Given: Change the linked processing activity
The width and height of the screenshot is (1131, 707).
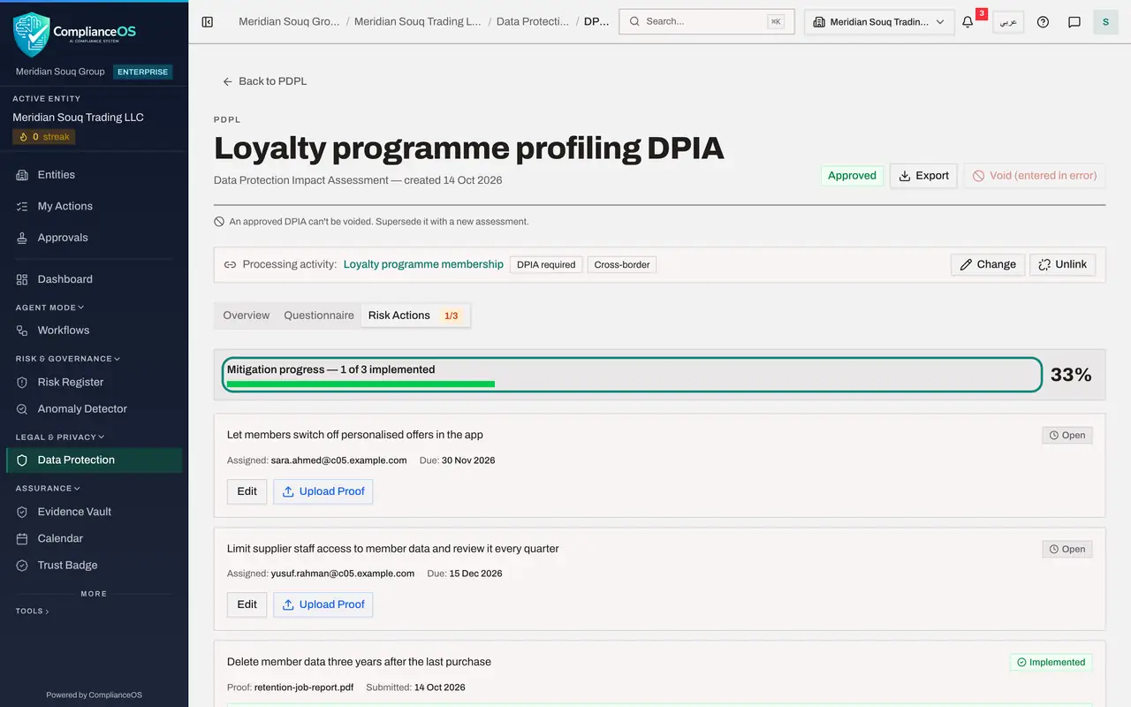Looking at the screenshot, I should coord(987,264).
